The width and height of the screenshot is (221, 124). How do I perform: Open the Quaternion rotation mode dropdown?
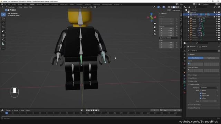(169, 38)
